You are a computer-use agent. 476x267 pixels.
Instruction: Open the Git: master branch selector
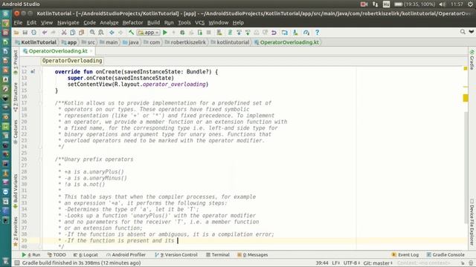[x=379, y=263]
